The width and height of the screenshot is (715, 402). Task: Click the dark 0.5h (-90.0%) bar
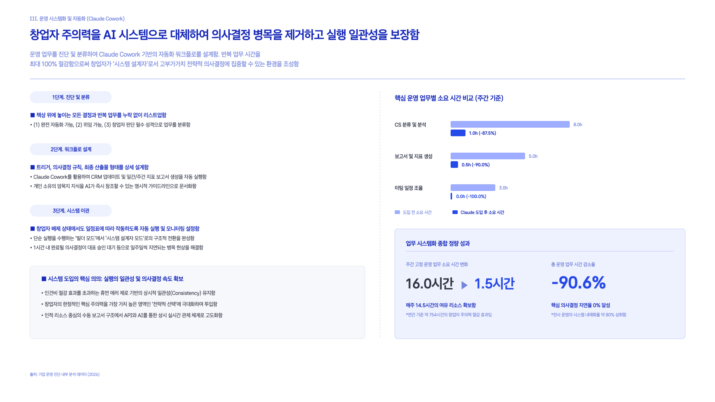click(x=454, y=165)
